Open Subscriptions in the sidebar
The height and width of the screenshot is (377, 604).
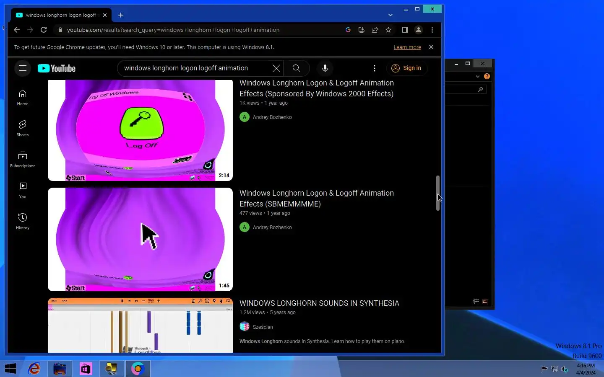pyautogui.click(x=23, y=160)
